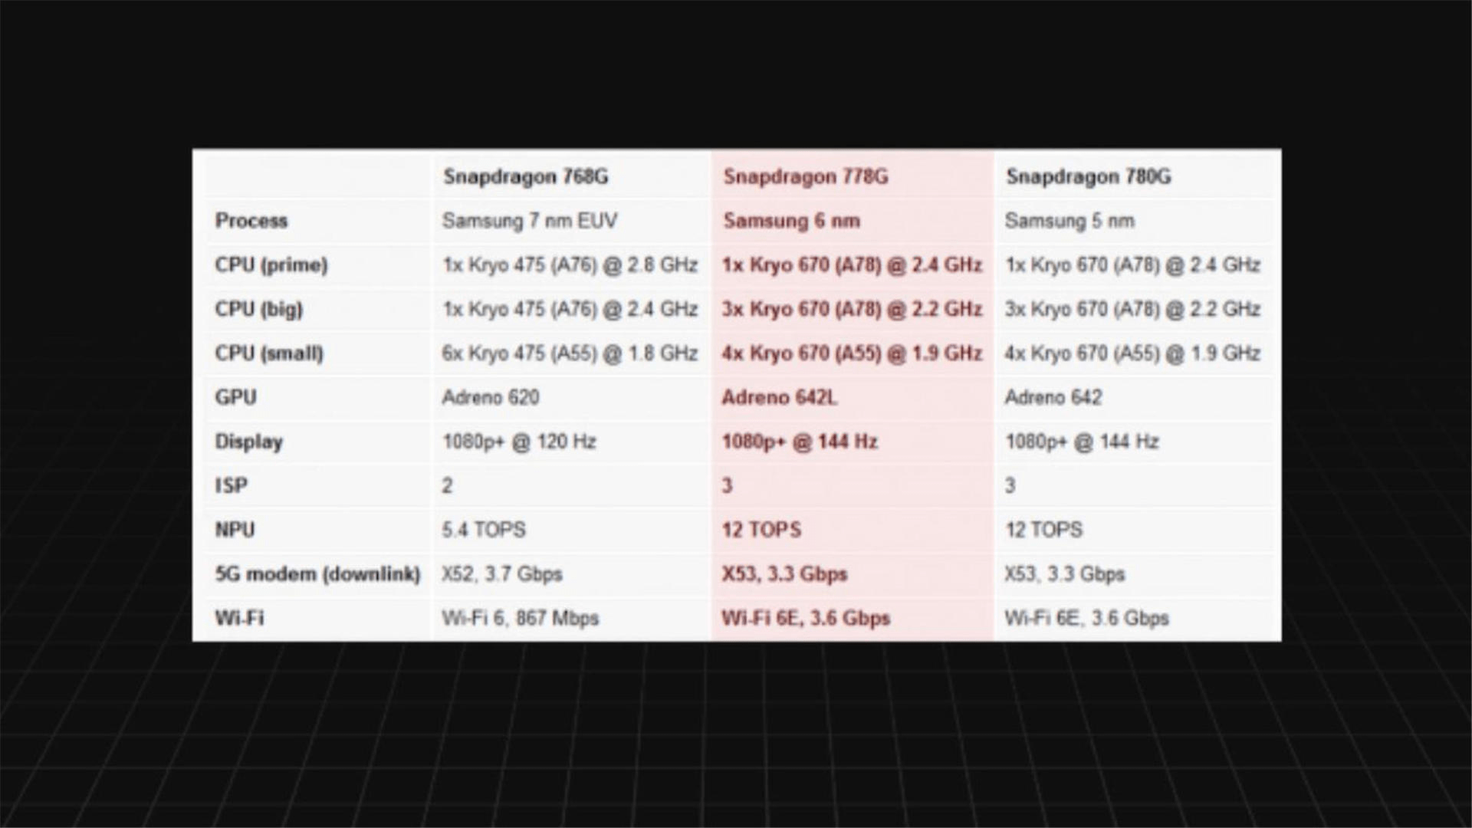Screen dimensions: 1472x828
Task: Click the 778G prime core 1x Kryo 670 cell
Action: 852,265
